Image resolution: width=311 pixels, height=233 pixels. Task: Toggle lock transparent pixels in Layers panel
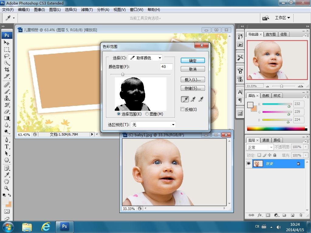click(259, 155)
